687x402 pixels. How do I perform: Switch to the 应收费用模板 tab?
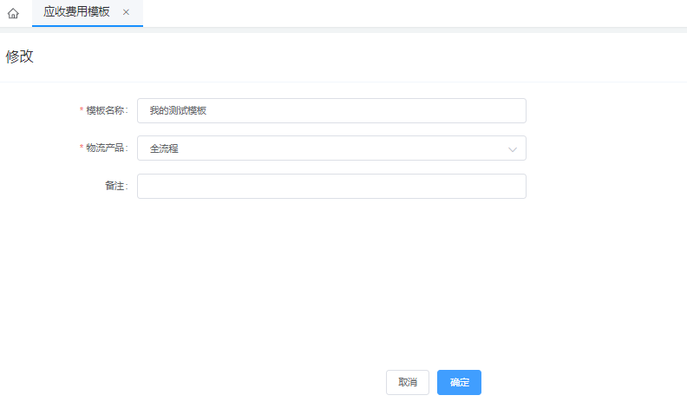pos(76,12)
